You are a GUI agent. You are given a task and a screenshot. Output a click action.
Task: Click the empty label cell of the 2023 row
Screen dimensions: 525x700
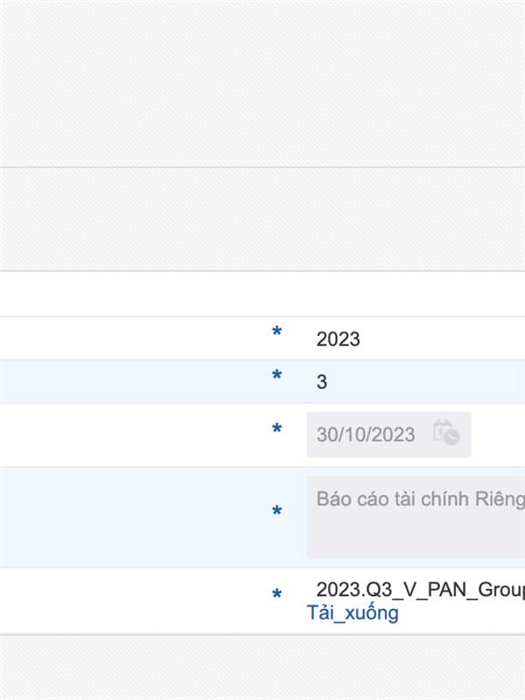(x=132, y=339)
